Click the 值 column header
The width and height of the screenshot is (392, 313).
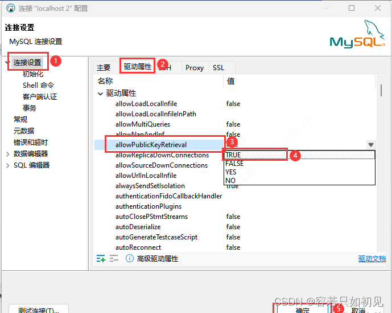299,81
